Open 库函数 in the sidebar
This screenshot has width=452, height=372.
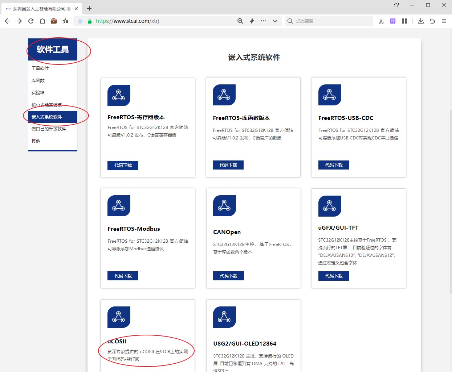[38, 80]
